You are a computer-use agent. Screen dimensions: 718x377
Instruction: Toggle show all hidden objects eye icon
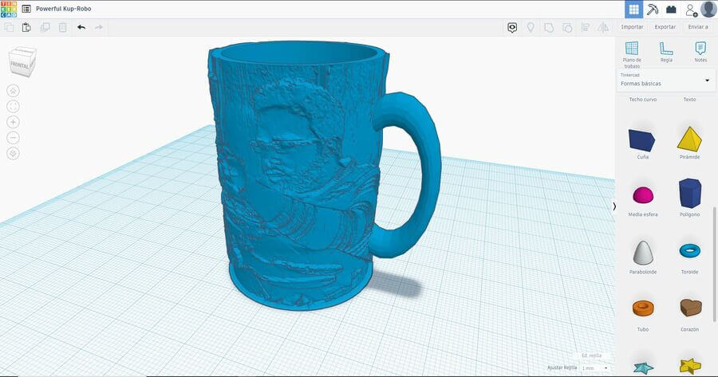pos(530,27)
